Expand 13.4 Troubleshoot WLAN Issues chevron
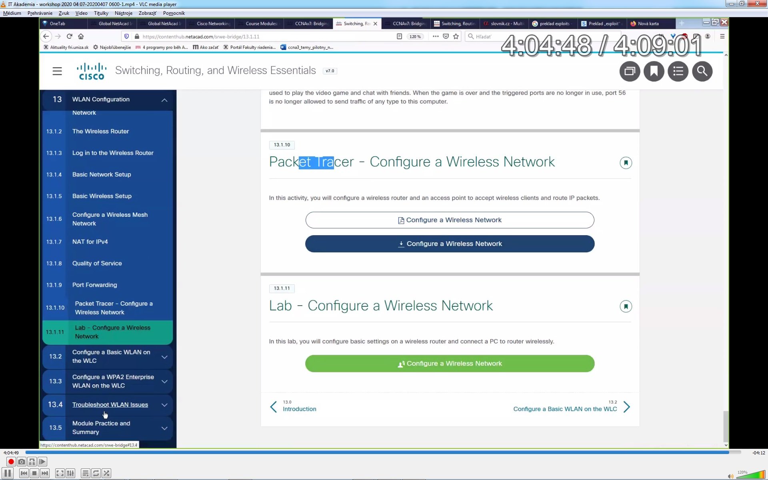 (x=164, y=405)
